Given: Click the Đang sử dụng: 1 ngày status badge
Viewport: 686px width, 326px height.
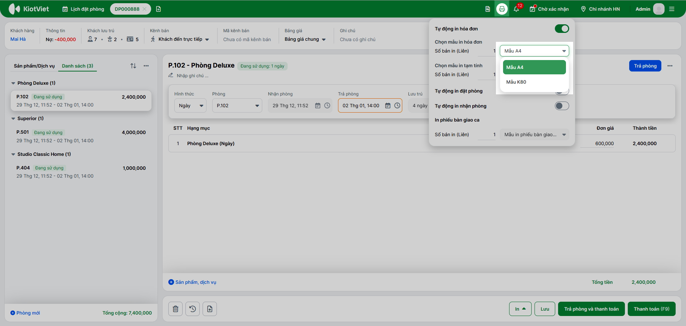Looking at the screenshot, I should tap(262, 66).
